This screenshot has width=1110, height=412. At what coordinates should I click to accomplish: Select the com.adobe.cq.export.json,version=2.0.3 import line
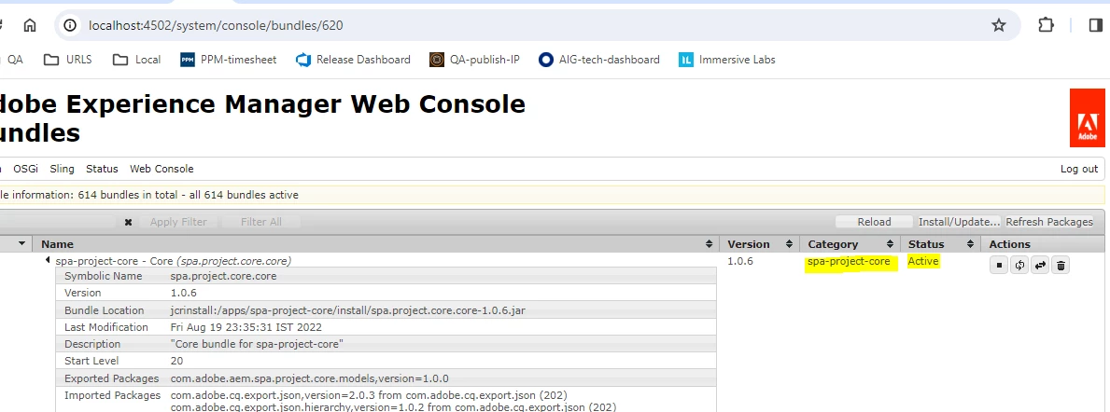tap(369, 395)
